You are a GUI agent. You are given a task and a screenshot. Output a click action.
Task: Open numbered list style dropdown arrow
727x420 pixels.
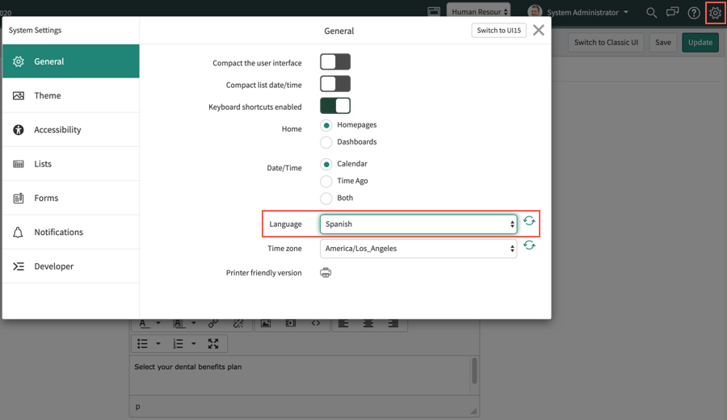(194, 343)
